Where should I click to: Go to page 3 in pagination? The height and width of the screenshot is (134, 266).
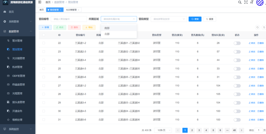199,130
